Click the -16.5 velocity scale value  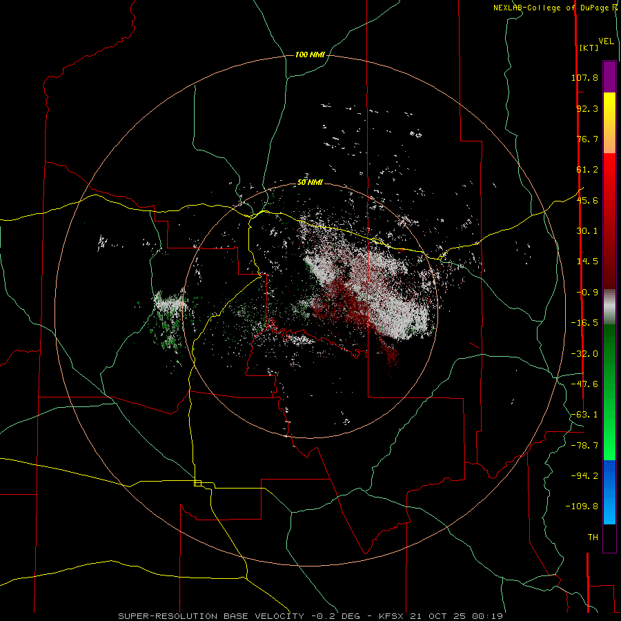coord(584,323)
